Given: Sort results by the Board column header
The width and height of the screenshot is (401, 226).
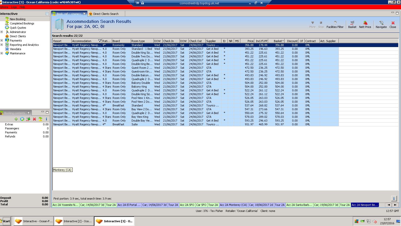Looking at the screenshot, I should 121,41.
